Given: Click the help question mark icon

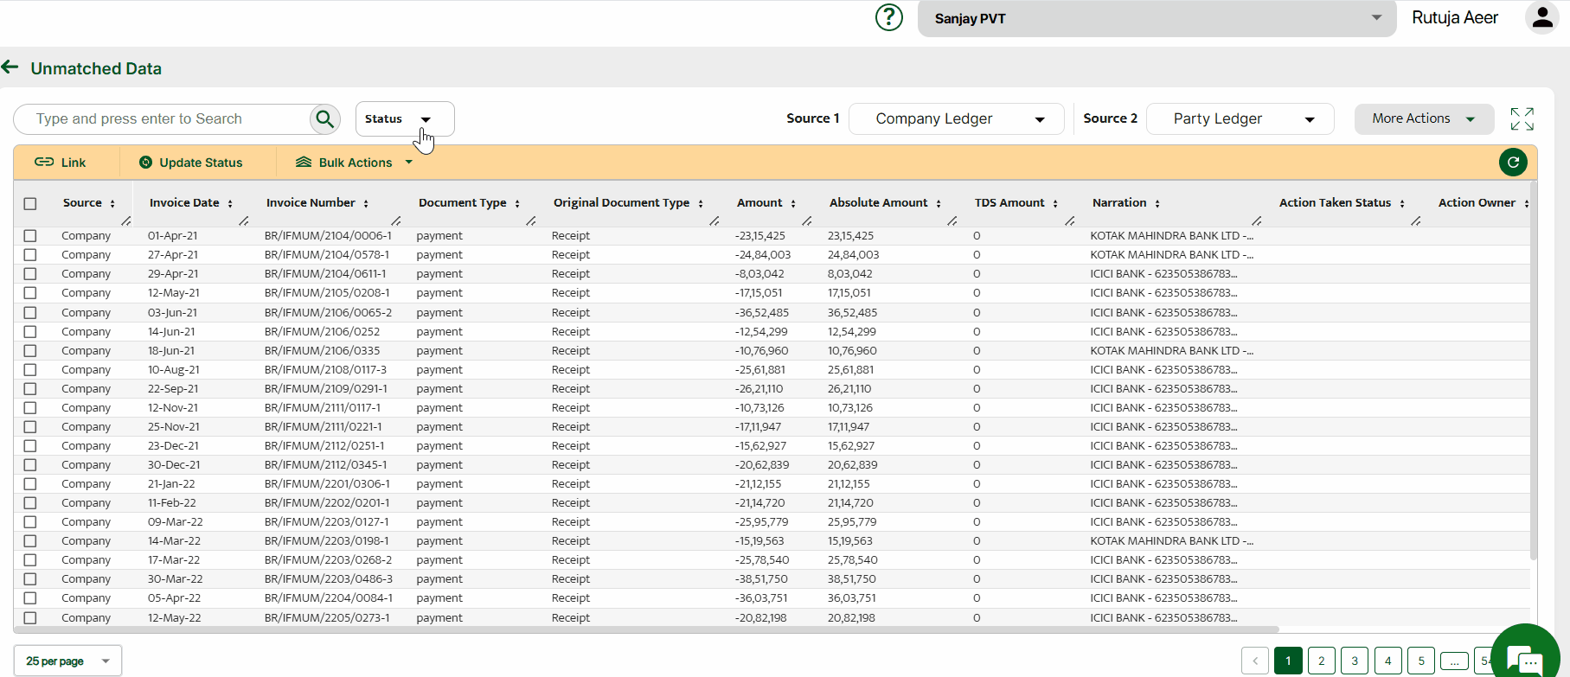Looking at the screenshot, I should coord(888,17).
